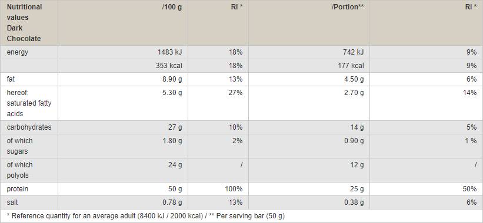This screenshot has height=223, width=483.
Task: Click the 8.90 g fat value
Action: pyautogui.click(x=172, y=79)
